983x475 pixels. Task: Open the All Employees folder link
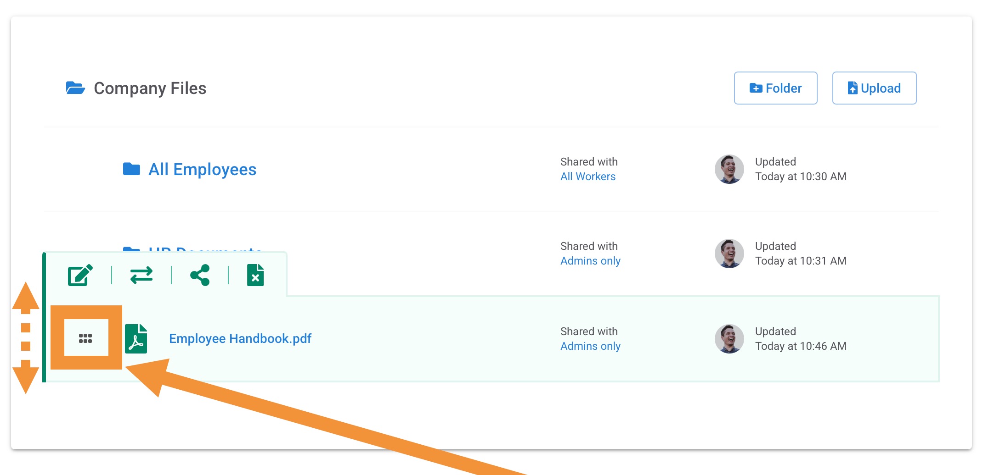click(x=202, y=170)
